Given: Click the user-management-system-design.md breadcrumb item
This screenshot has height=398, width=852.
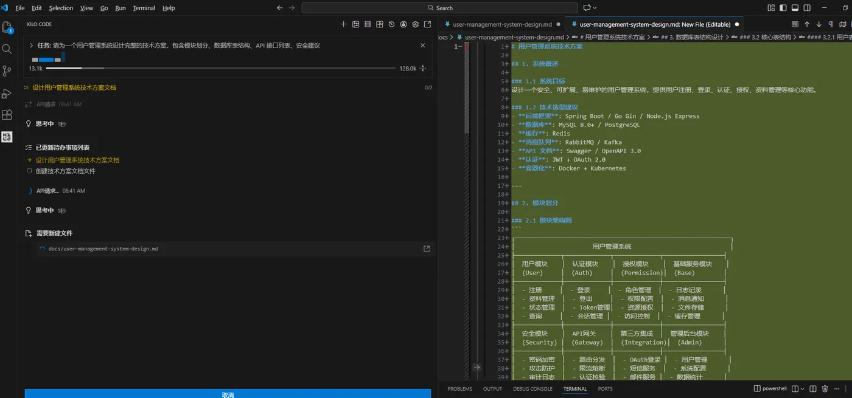Looking at the screenshot, I should (x=514, y=37).
